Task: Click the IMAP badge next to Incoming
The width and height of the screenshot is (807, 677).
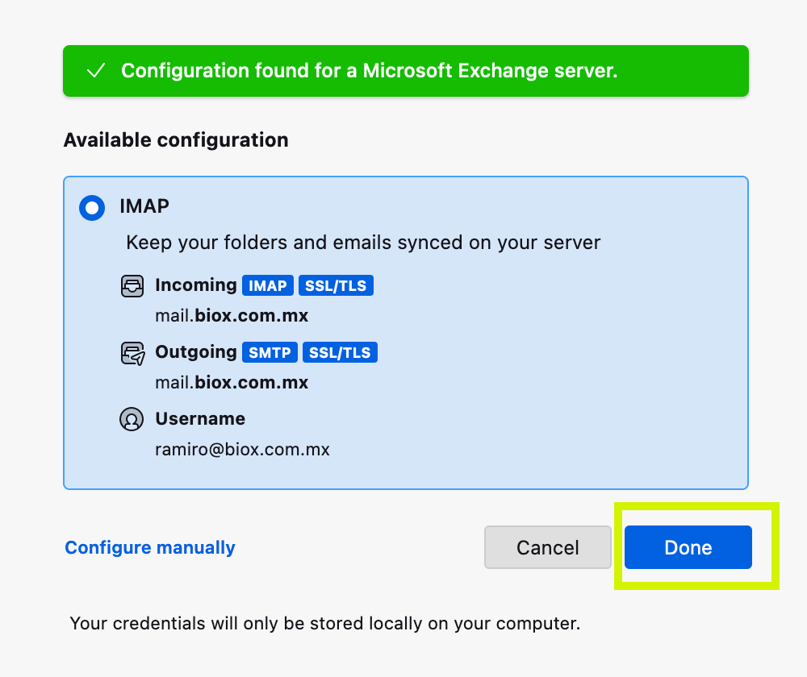Action: [x=268, y=285]
